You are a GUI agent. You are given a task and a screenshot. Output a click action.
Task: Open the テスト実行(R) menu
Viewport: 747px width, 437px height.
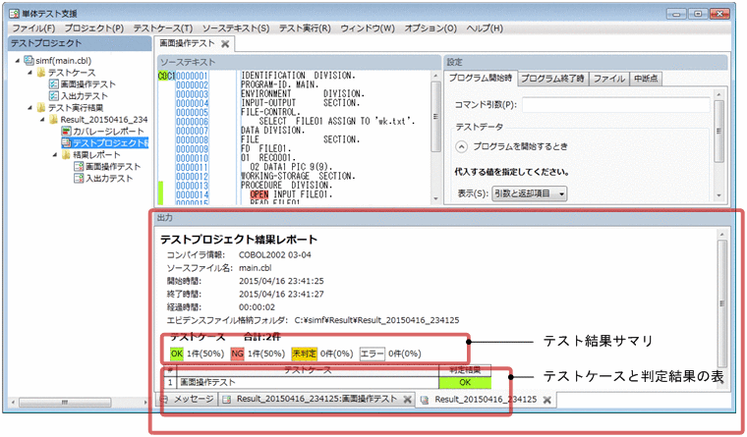(305, 28)
